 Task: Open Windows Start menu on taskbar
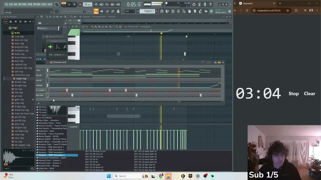click(x=109, y=176)
